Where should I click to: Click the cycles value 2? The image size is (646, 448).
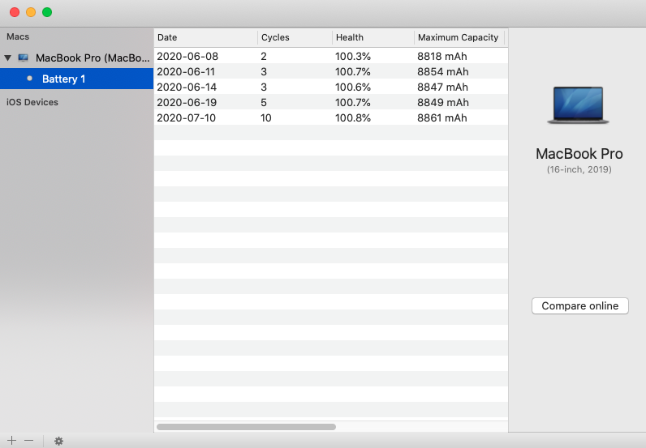[264, 57]
